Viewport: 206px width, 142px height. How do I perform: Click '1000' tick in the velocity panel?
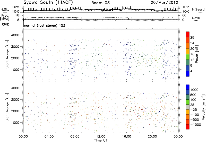coord(15,123)
